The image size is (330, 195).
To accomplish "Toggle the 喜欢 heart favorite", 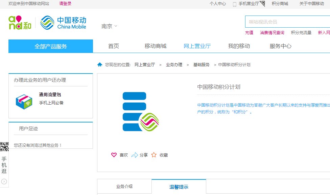I will point(114,155).
